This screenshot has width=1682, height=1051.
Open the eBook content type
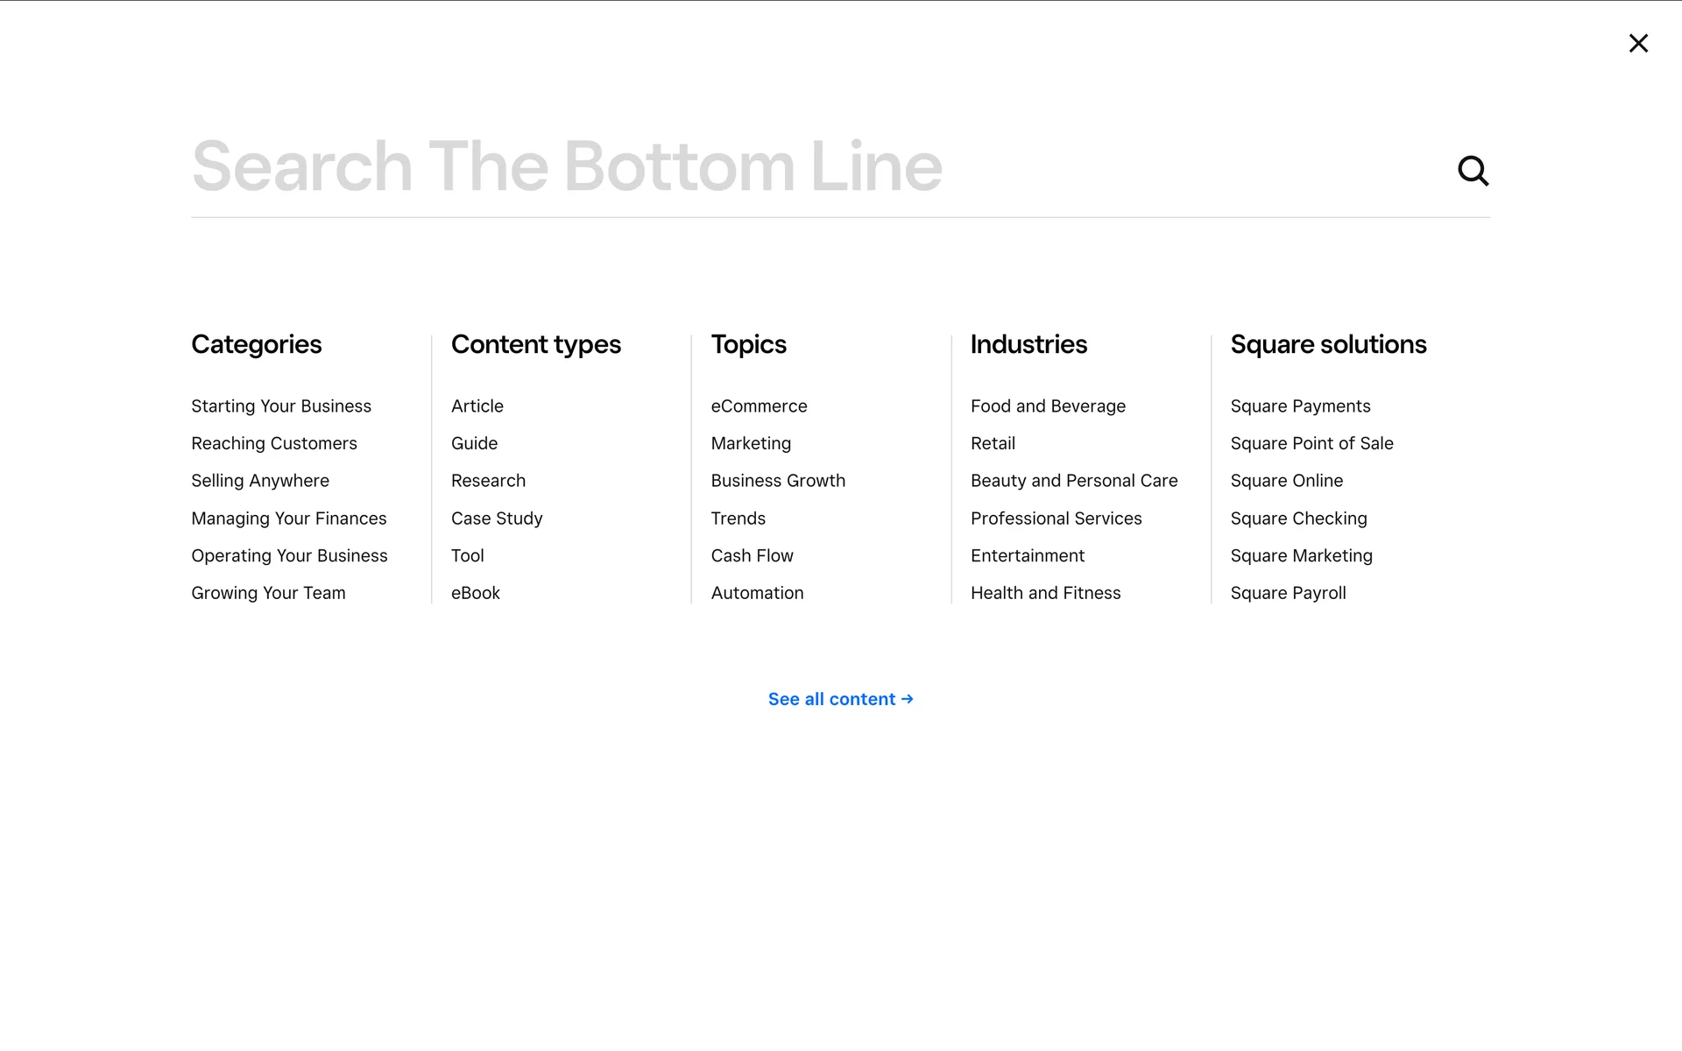point(476,593)
